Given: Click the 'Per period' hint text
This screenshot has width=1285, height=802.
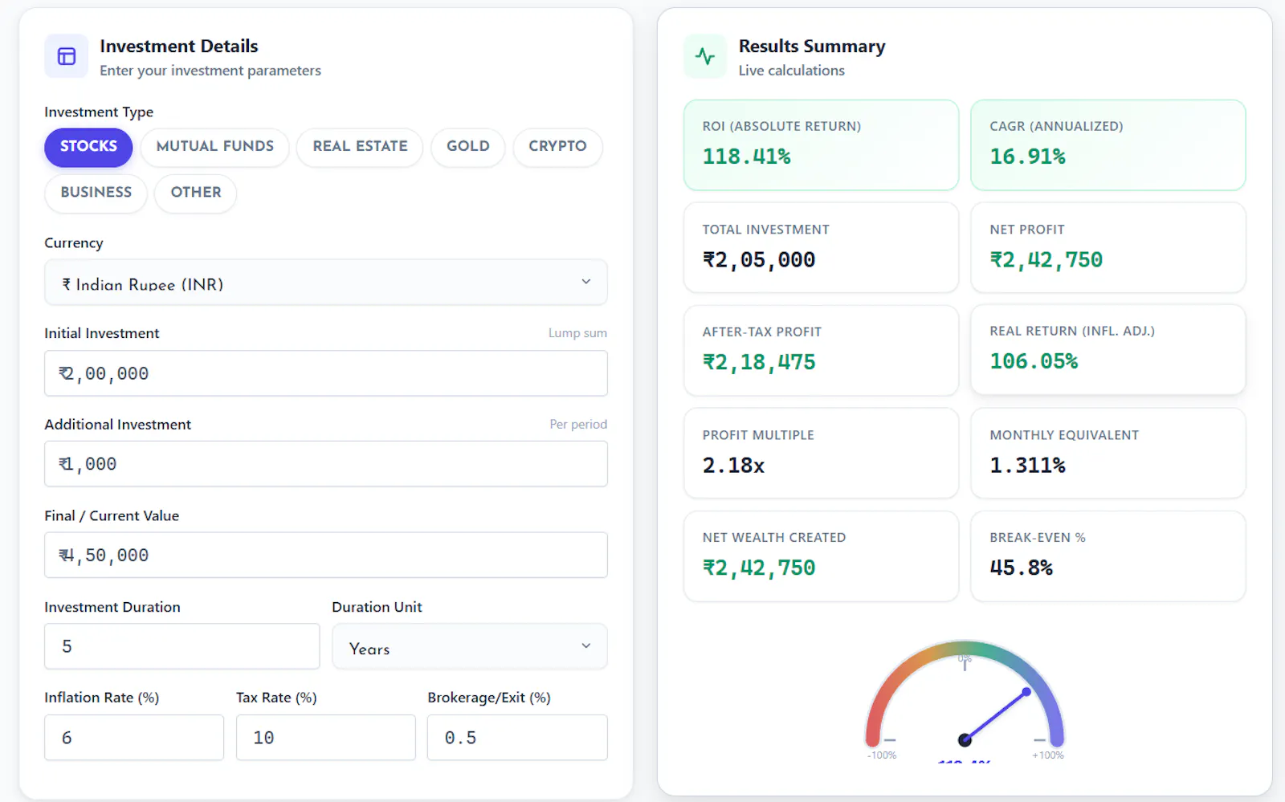Looking at the screenshot, I should pyautogui.click(x=578, y=424).
